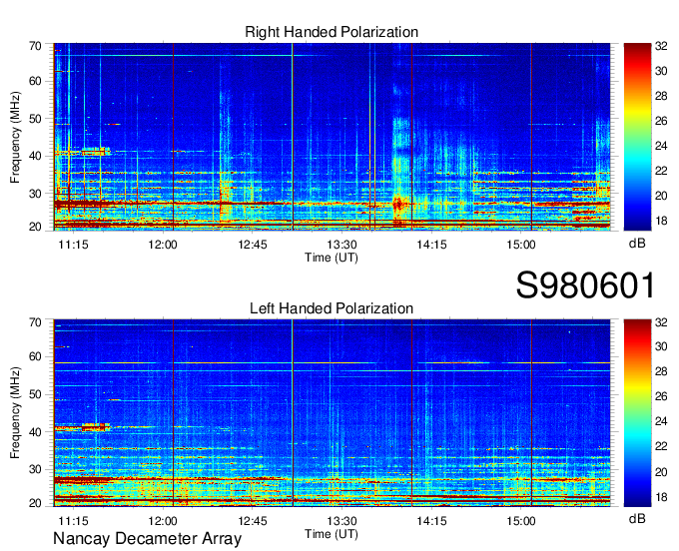
Task: Click the 50 MHz tick on Left Handed plot
Action: pyautogui.click(x=35, y=394)
